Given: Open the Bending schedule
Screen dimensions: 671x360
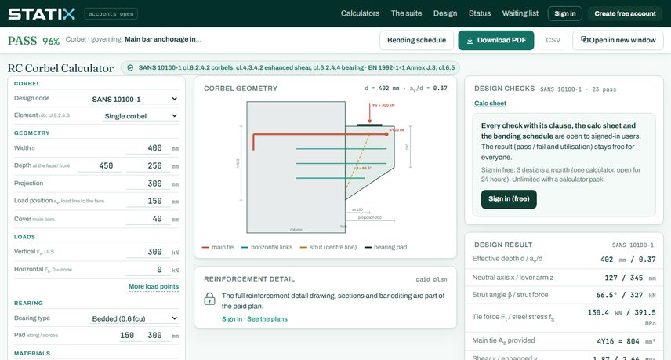Looking at the screenshot, I should tap(416, 40).
